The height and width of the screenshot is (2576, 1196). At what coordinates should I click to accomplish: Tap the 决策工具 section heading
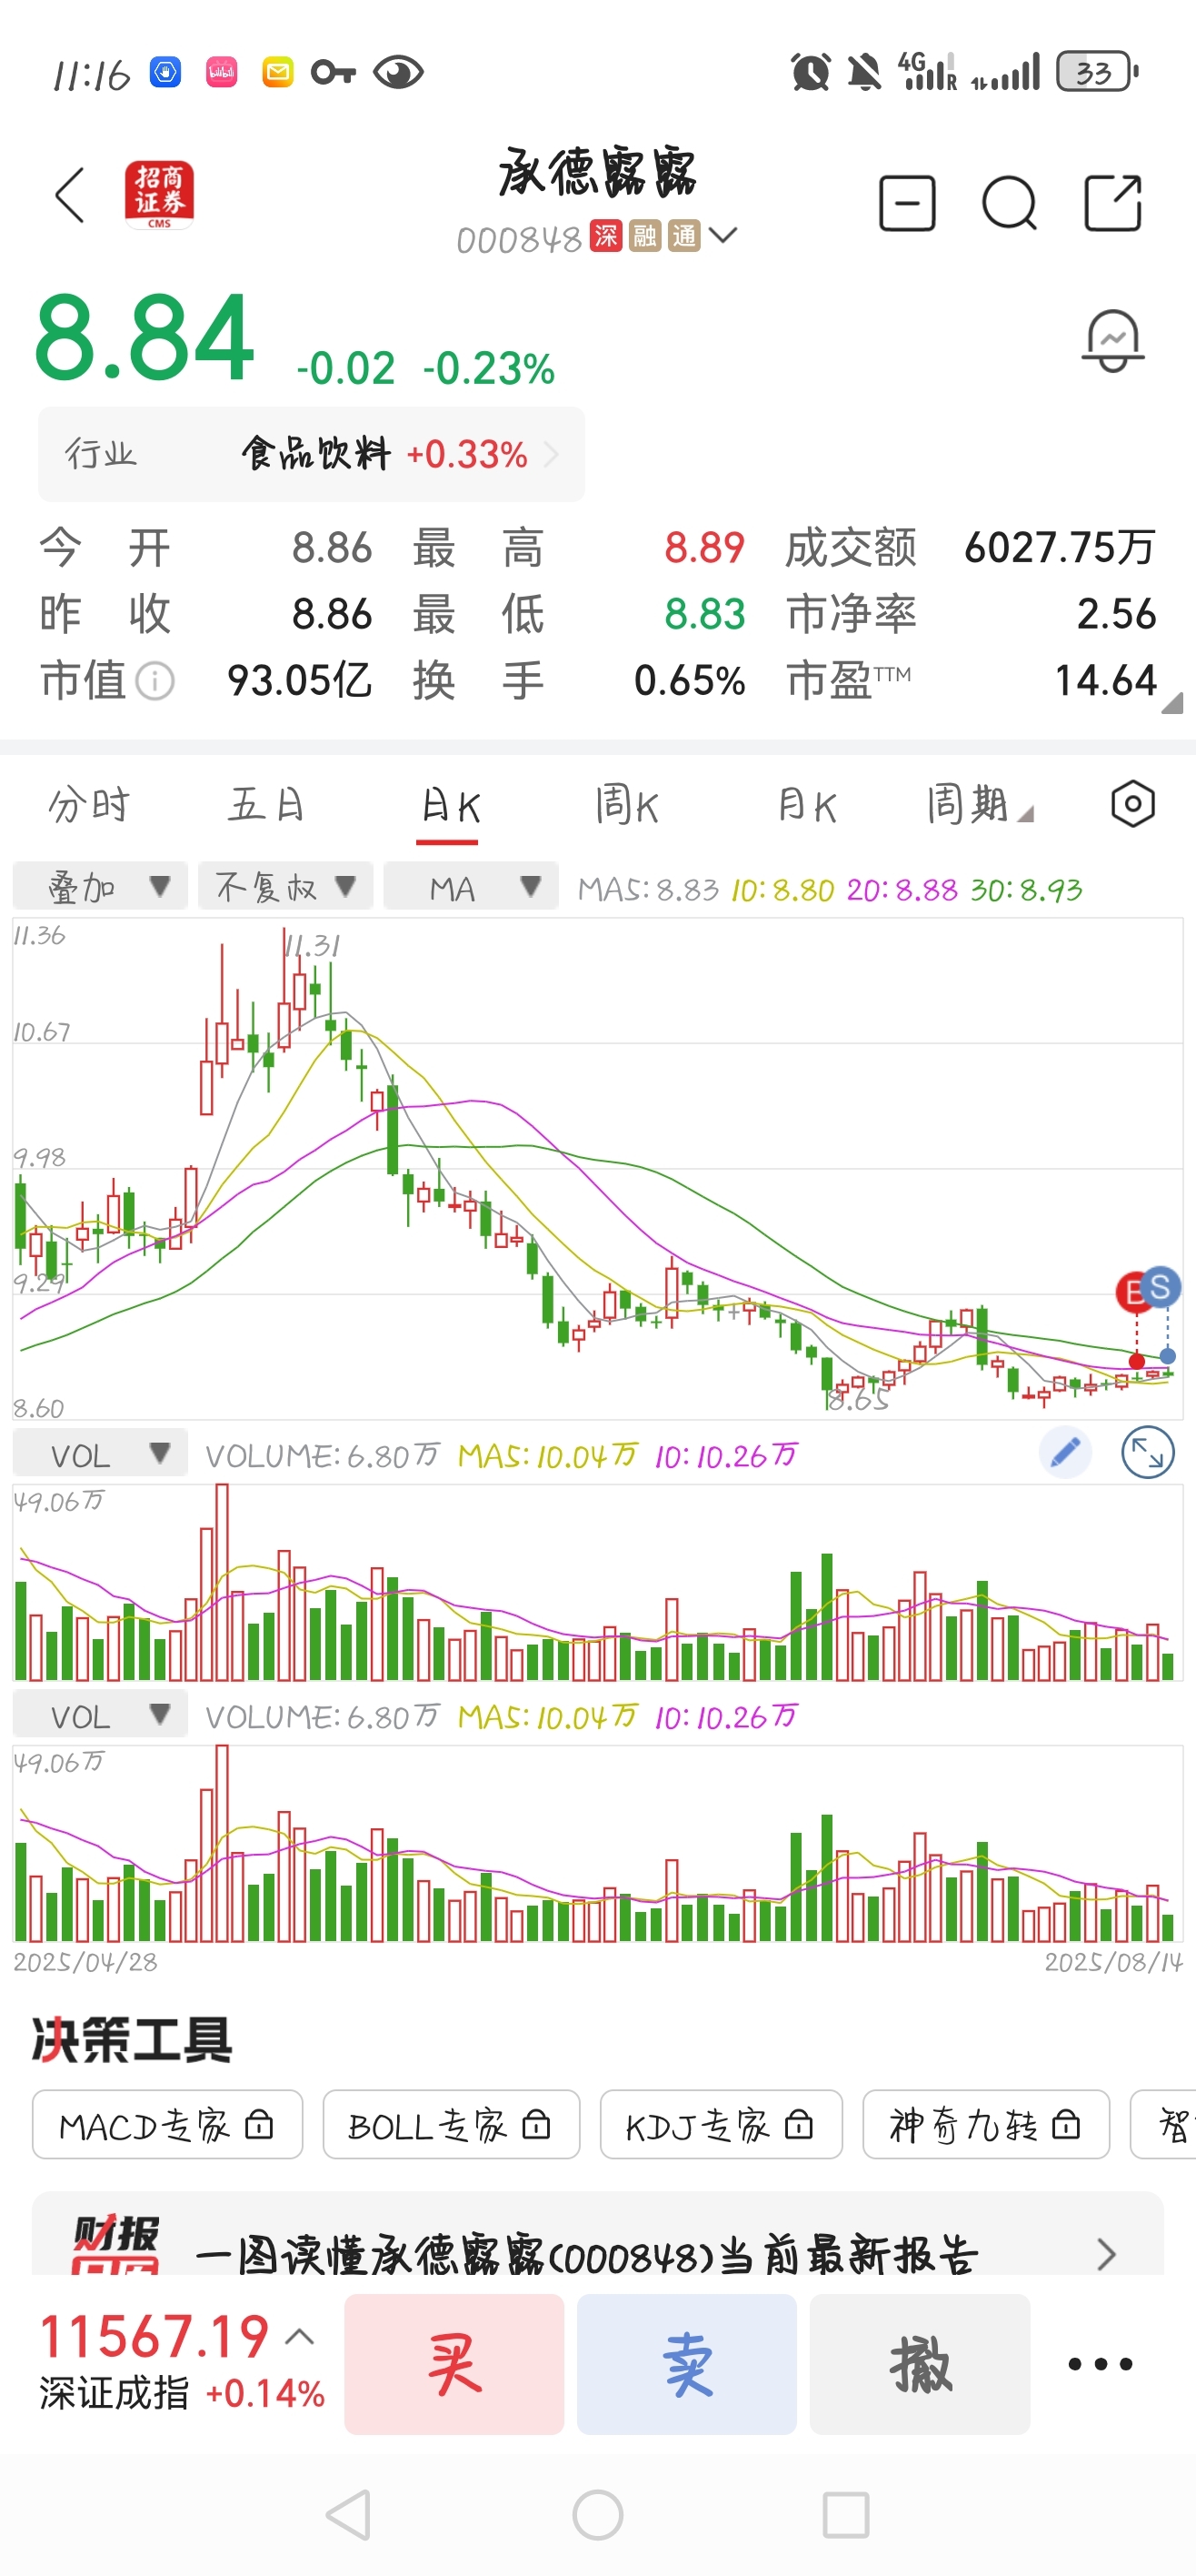click(x=132, y=2039)
